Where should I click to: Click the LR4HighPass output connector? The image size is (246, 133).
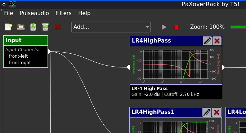(x=223, y=67)
